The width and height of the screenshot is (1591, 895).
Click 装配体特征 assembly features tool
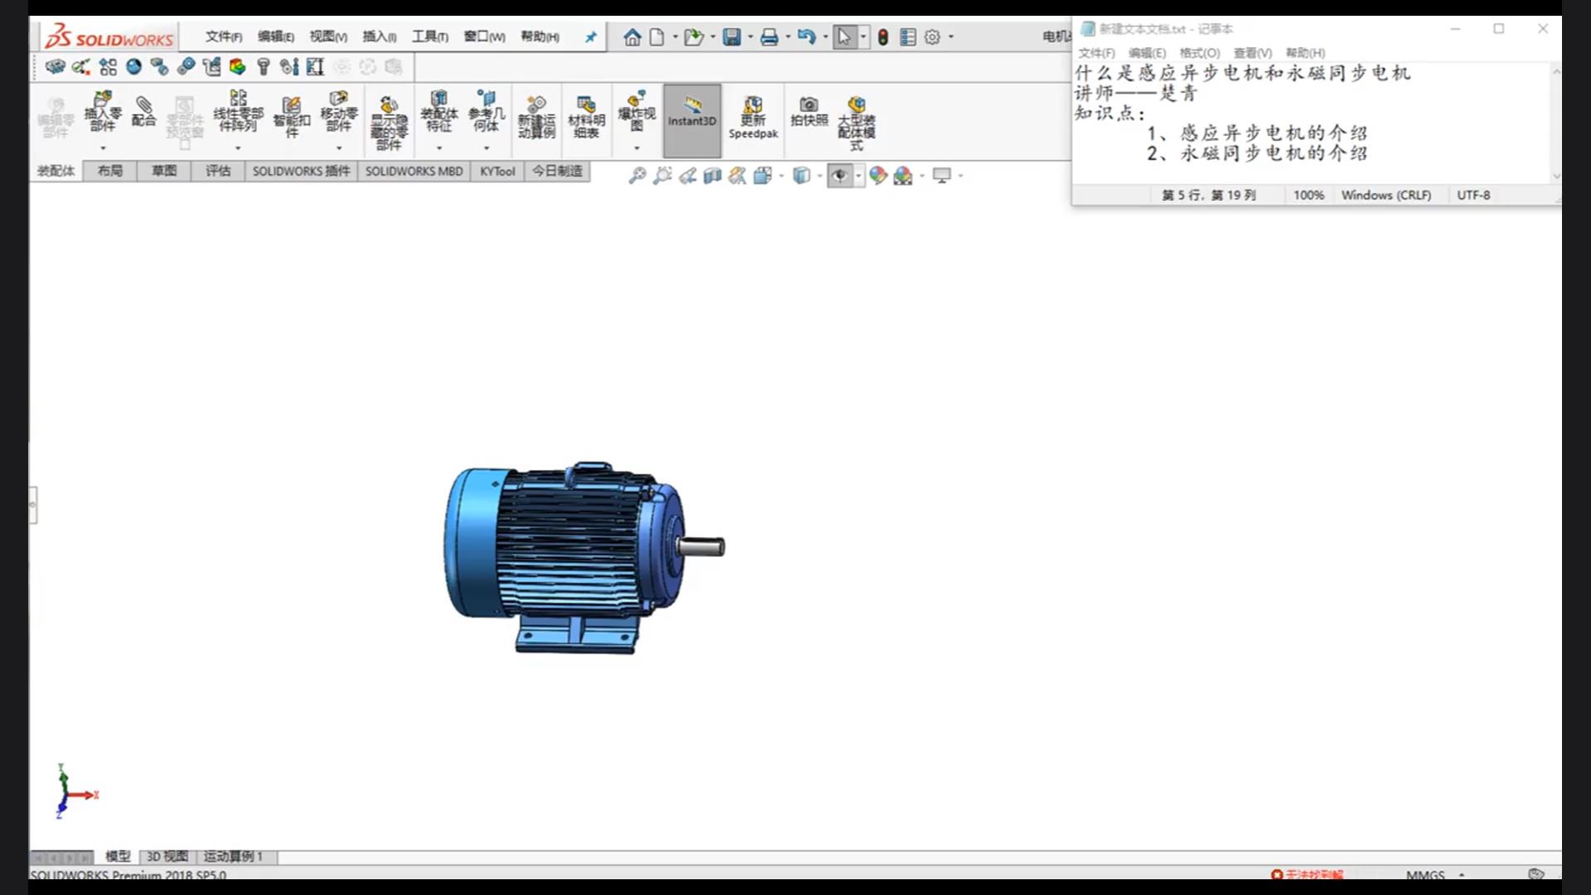439,112
